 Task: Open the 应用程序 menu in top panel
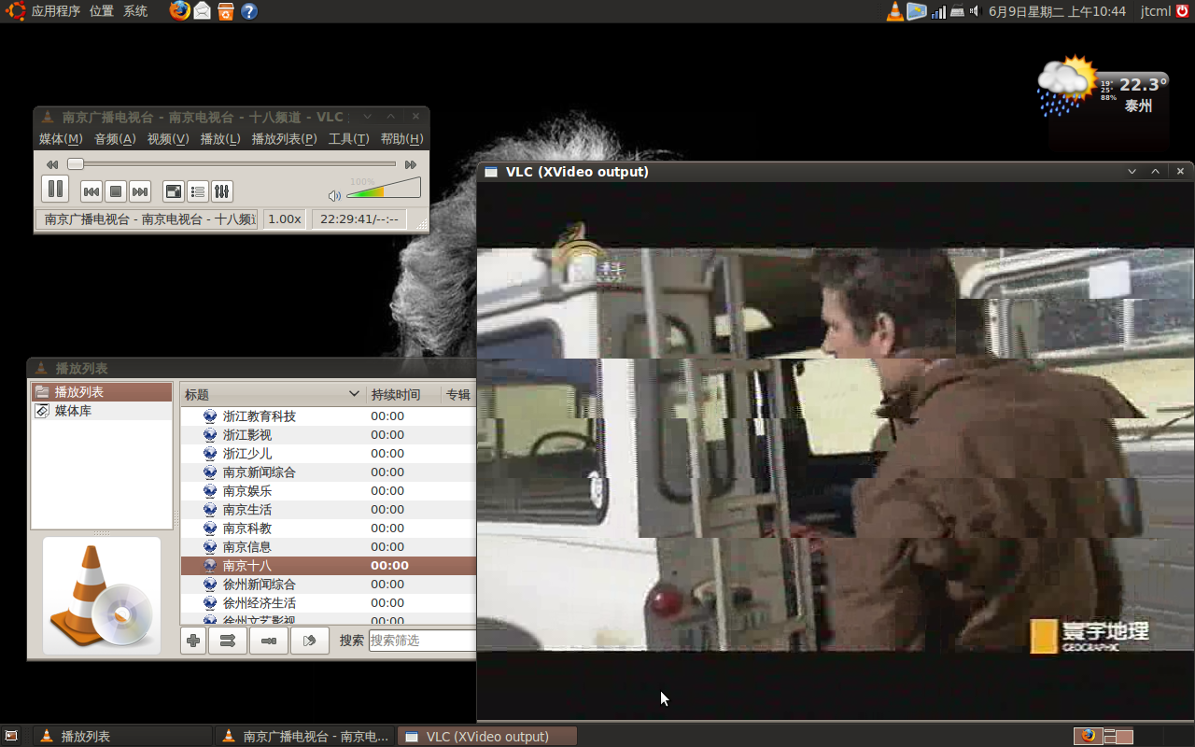click(56, 11)
